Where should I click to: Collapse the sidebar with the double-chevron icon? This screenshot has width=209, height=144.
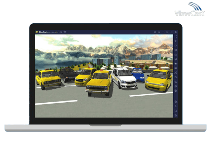click(176, 32)
